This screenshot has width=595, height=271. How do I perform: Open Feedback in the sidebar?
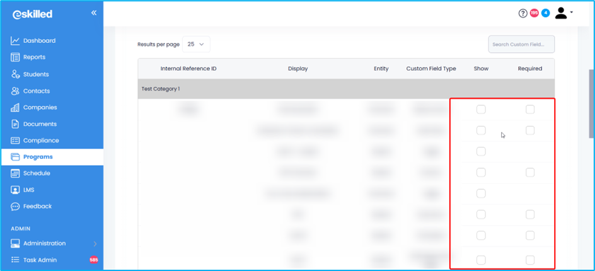click(37, 207)
